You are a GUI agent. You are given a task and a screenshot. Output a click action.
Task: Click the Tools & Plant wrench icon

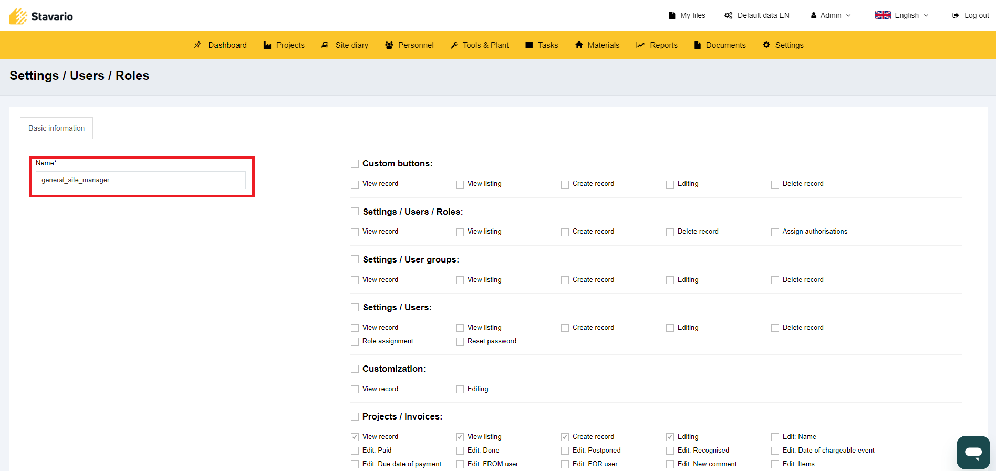point(454,45)
